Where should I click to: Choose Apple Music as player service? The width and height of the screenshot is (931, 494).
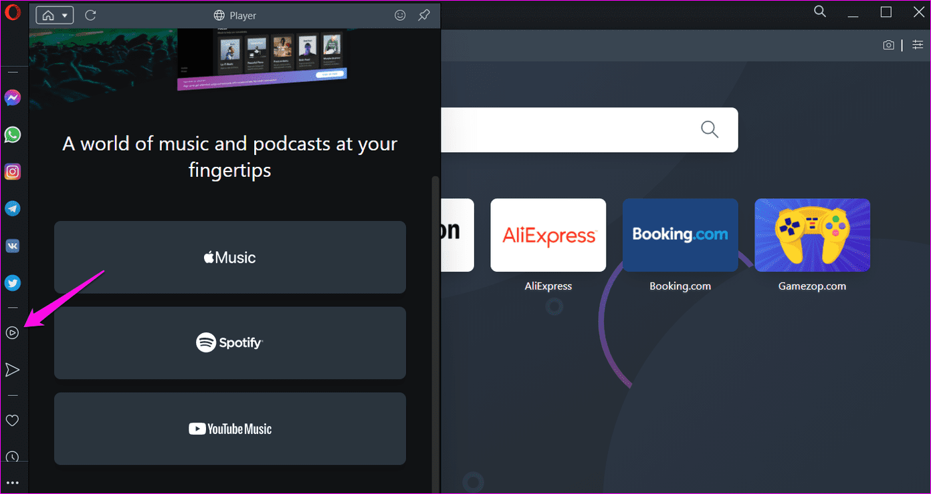pyautogui.click(x=230, y=257)
